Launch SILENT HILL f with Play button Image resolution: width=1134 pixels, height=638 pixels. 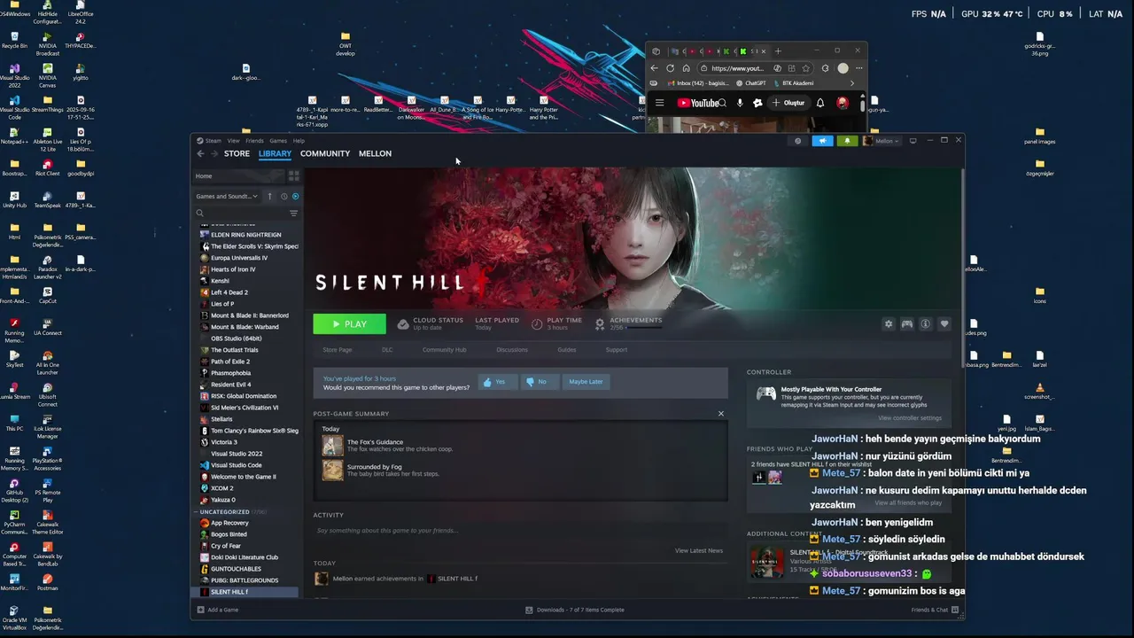(349, 324)
